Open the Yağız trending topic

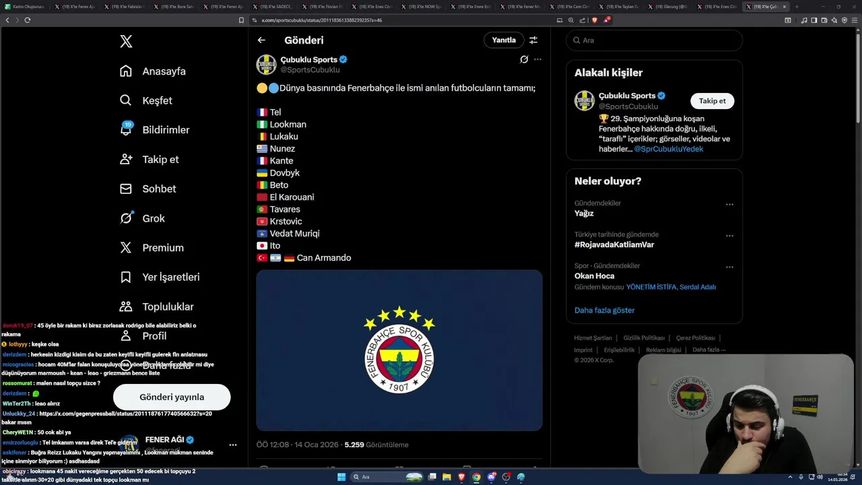click(584, 214)
